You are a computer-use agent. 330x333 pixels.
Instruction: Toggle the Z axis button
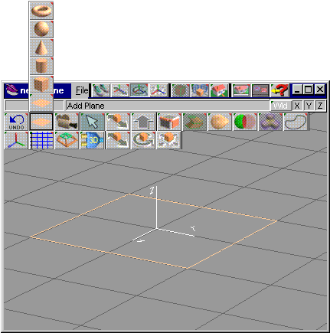[x=320, y=106]
